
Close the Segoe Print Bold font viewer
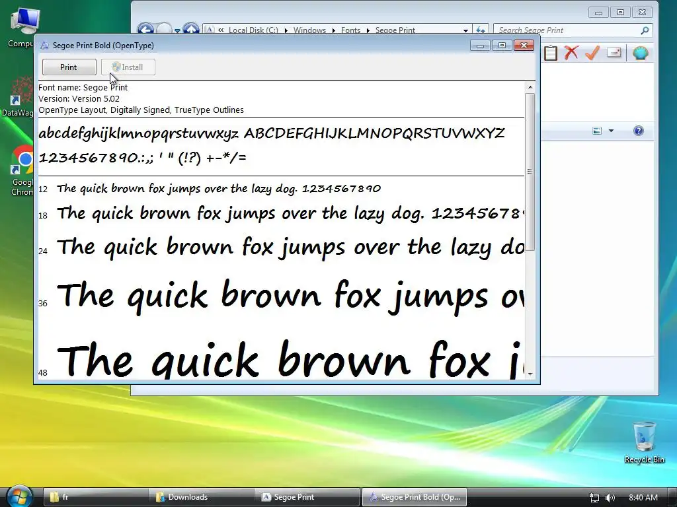click(x=524, y=46)
